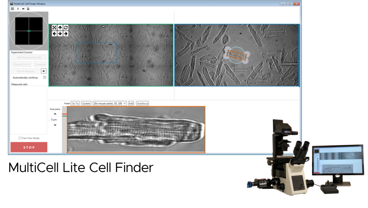Click the Add preset button
The width and height of the screenshot is (368, 208).
[131, 103]
